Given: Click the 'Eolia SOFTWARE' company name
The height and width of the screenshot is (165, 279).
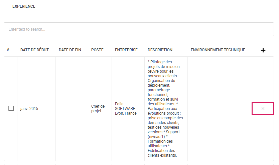Looking at the screenshot, I should coord(125,106).
